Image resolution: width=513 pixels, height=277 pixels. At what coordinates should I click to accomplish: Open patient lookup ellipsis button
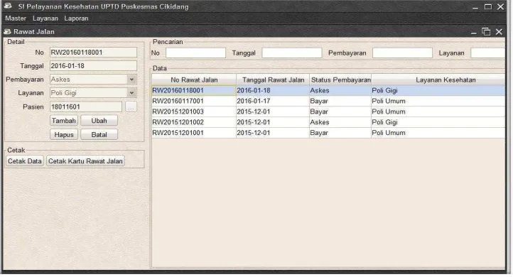pos(131,107)
